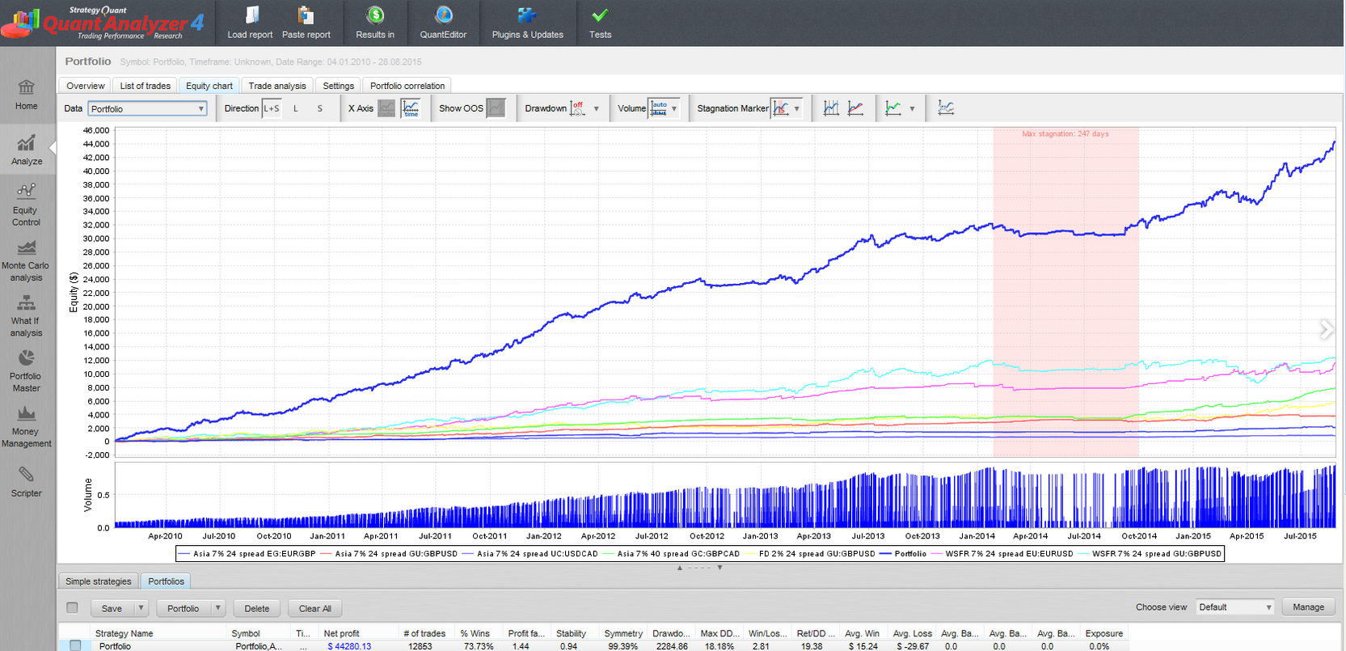
Task: Open the Choose view Default dropdown
Action: pyautogui.click(x=1235, y=607)
